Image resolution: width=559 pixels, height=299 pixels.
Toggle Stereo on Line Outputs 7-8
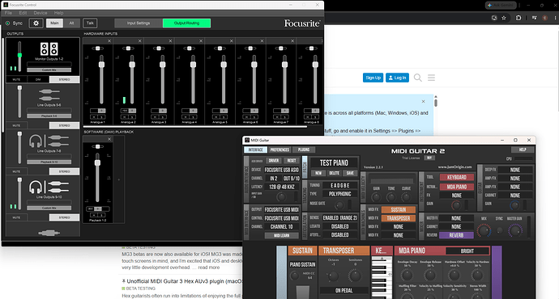pyautogui.click(x=64, y=171)
